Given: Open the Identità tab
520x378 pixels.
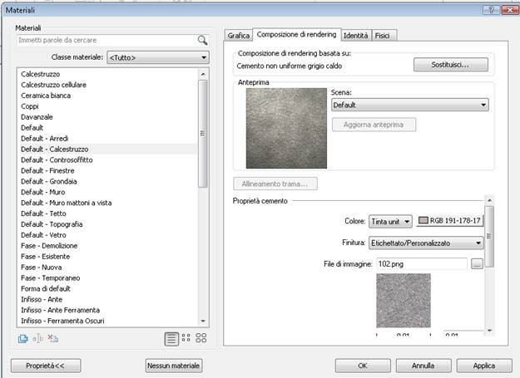Looking at the screenshot, I should pos(356,36).
